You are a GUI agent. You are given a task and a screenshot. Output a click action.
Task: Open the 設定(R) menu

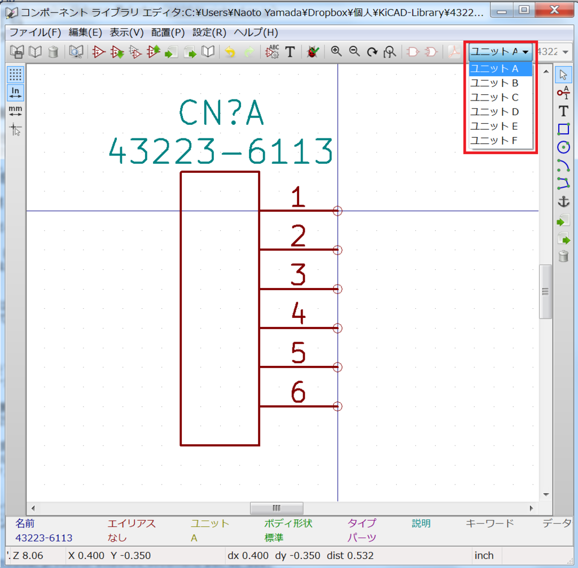[x=209, y=32]
